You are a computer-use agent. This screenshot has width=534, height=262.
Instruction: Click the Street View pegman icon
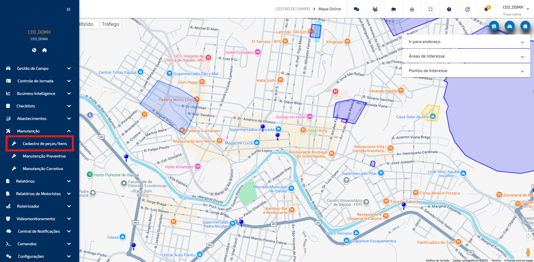click(x=528, y=252)
